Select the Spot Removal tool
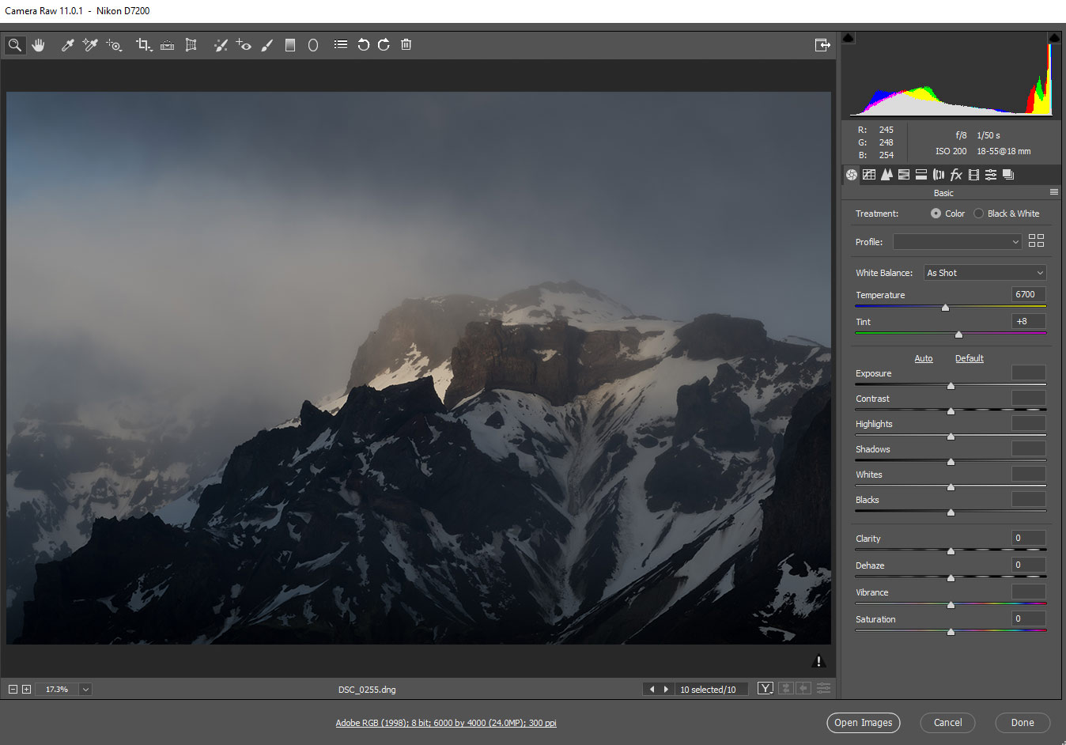The image size is (1066, 745). 221,45
